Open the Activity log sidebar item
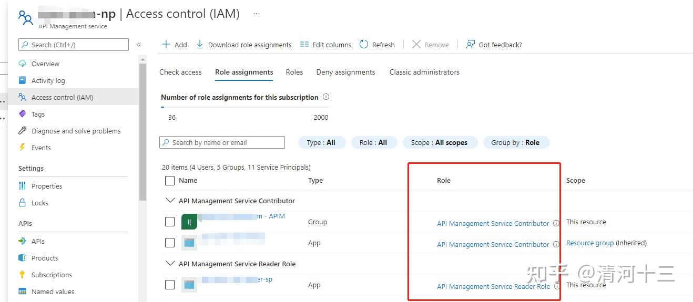Image resolution: width=693 pixels, height=302 pixels. tap(48, 80)
